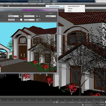Viewport: 106px width, 106px height.
Task: Toggle the Auto Key button
Action: 102,102
